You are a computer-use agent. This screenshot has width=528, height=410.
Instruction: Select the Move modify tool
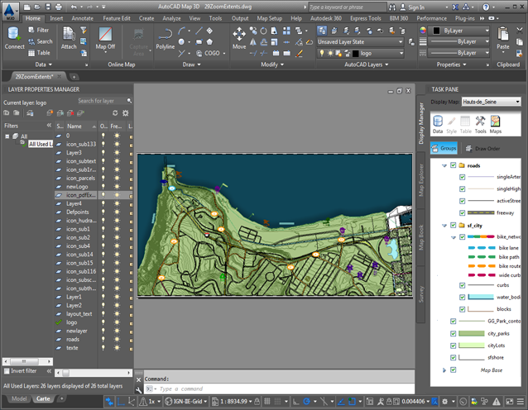click(239, 37)
